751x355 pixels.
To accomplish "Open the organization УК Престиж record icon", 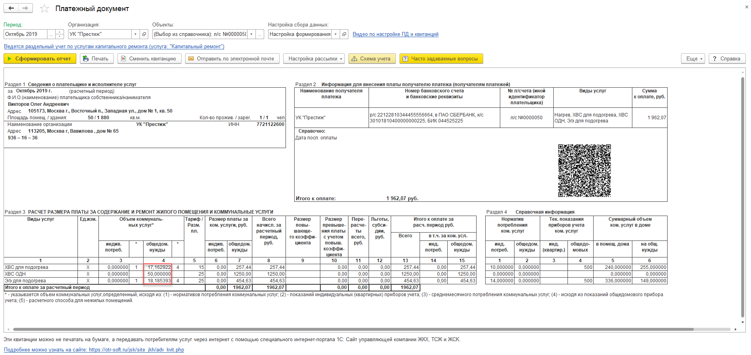I will 144,34.
